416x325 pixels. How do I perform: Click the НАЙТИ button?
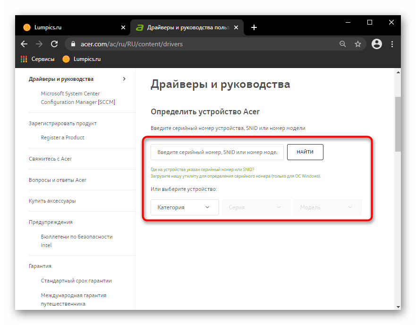pos(305,152)
